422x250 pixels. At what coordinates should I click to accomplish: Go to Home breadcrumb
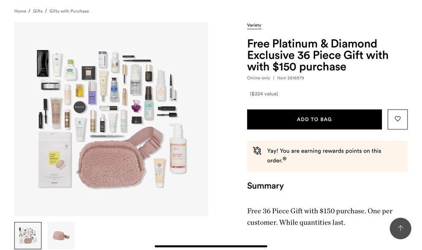coord(20,11)
